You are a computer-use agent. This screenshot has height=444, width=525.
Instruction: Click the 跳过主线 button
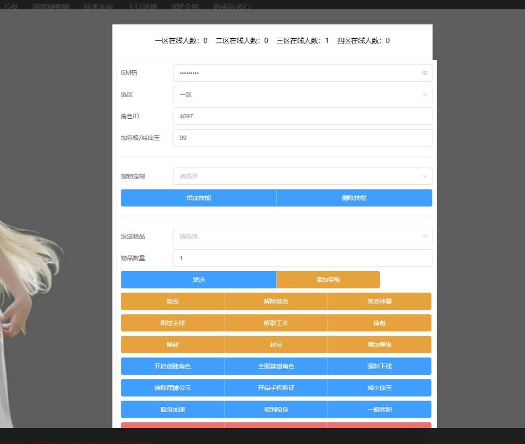pyautogui.click(x=173, y=323)
